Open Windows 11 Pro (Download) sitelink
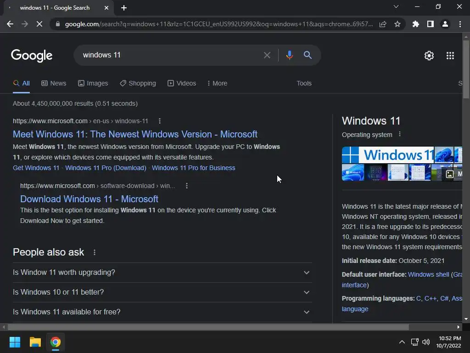This screenshot has width=470, height=353. tap(106, 168)
